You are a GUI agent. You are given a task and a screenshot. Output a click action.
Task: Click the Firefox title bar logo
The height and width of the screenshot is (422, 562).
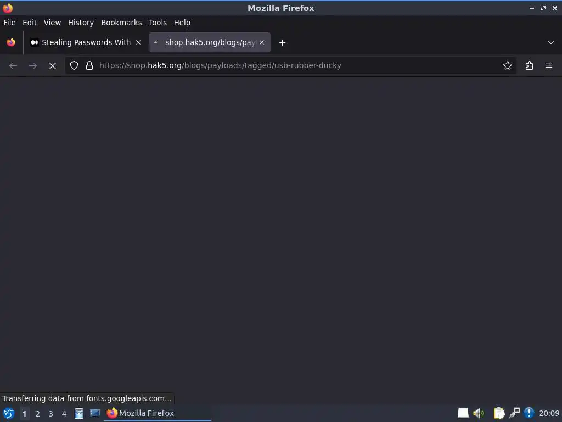pos(8,8)
